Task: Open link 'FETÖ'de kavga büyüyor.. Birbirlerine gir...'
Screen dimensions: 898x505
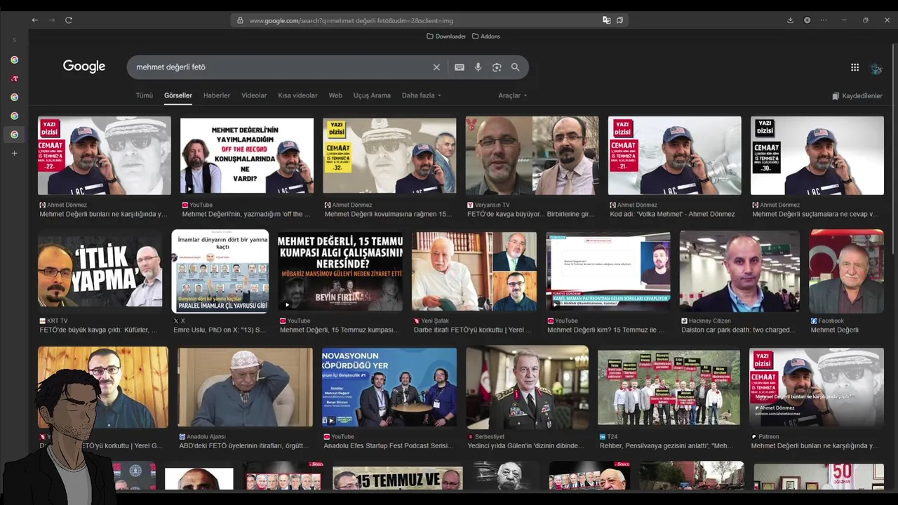Action: (x=531, y=215)
